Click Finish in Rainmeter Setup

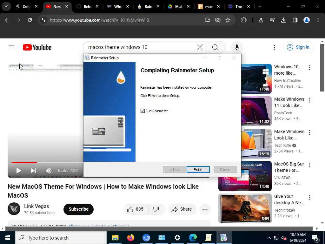[x=198, y=170]
